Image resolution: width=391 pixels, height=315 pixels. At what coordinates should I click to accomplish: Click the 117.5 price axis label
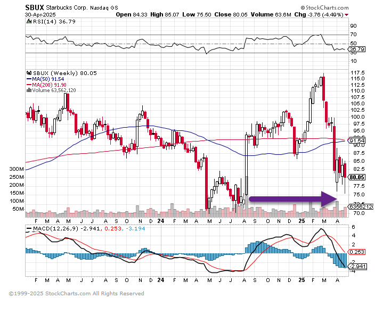(357, 73)
